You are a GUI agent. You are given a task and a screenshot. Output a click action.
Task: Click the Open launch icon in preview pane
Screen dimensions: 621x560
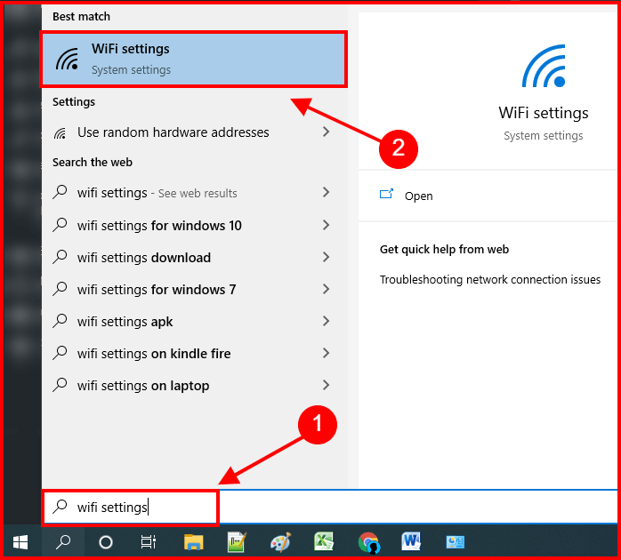(386, 194)
